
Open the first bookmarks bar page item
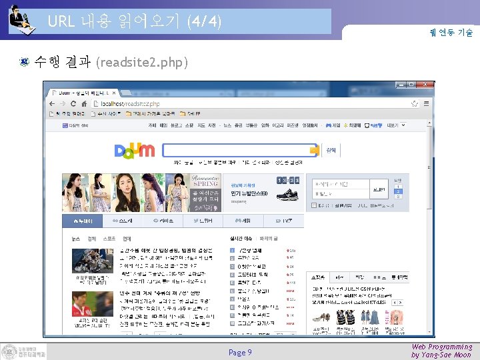point(67,114)
